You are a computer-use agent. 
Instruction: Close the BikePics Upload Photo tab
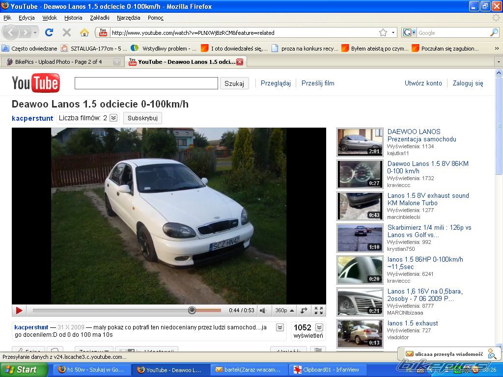(117, 62)
